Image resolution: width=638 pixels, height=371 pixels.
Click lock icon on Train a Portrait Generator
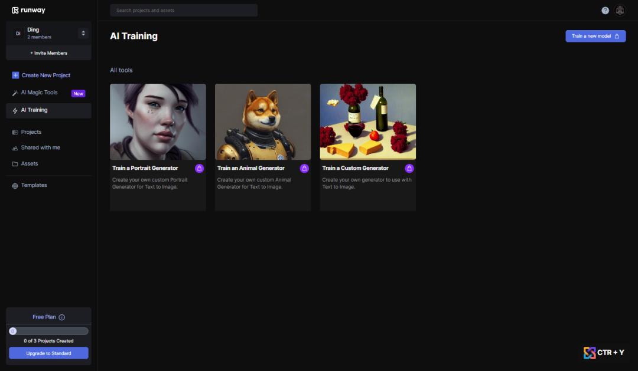199,168
